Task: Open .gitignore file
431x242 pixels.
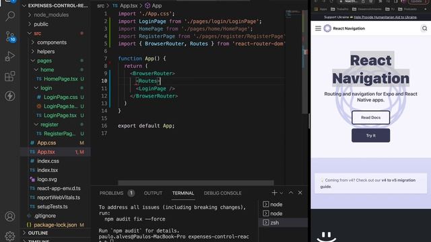Action: pos(45,216)
